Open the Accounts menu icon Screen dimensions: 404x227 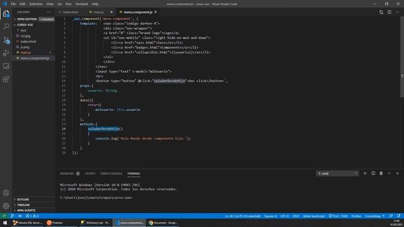click(x=6, y=193)
